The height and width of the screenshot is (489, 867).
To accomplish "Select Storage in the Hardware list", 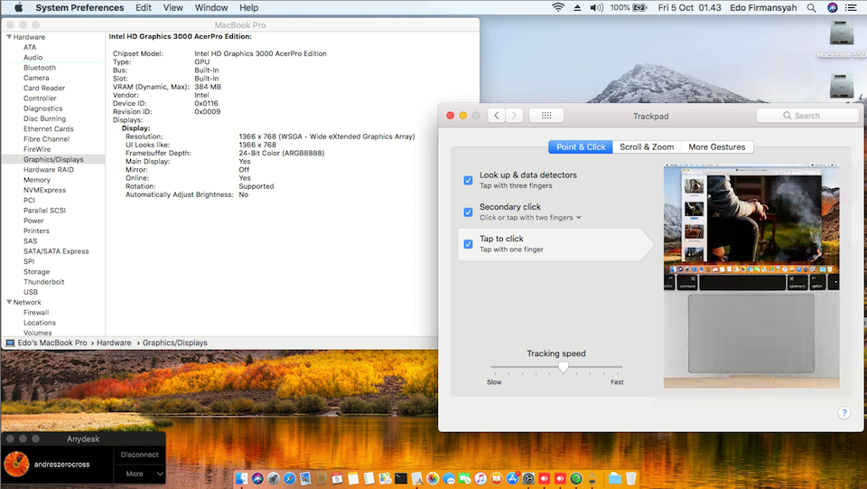I will [x=36, y=271].
